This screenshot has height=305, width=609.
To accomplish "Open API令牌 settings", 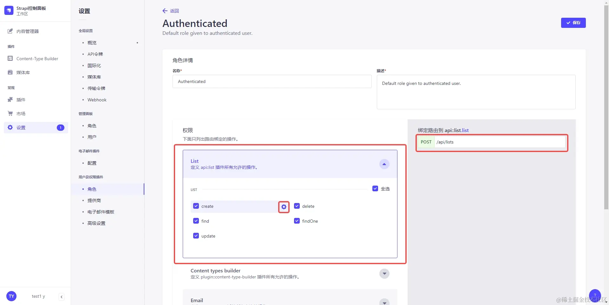I will 95,54.
